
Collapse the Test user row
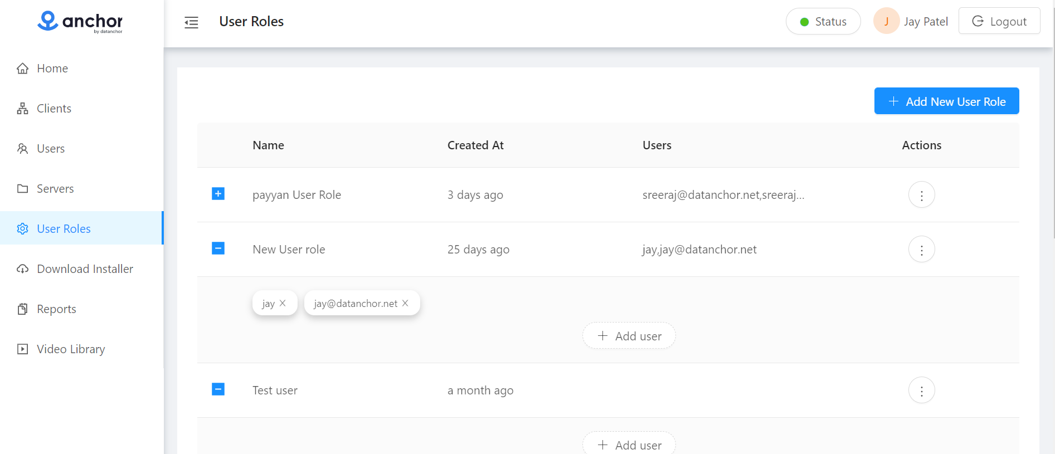pyautogui.click(x=218, y=389)
